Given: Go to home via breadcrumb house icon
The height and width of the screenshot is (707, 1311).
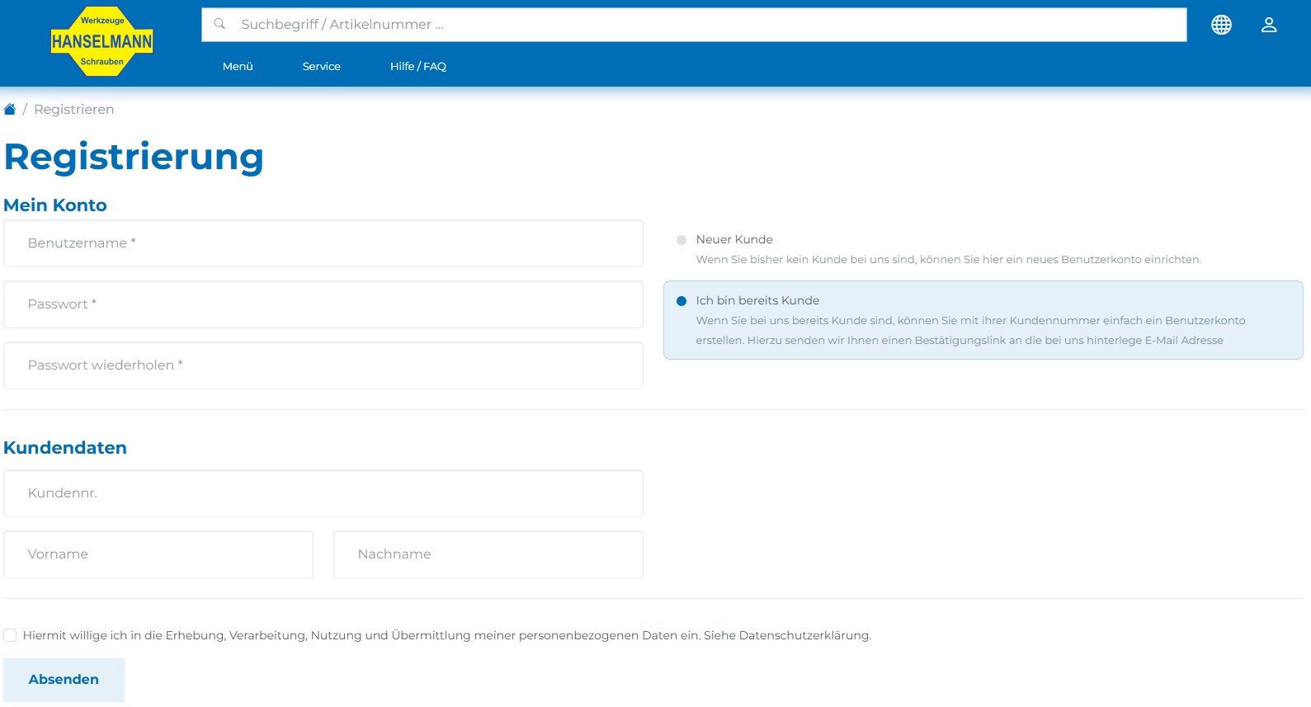Looking at the screenshot, I should coord(10,109).
